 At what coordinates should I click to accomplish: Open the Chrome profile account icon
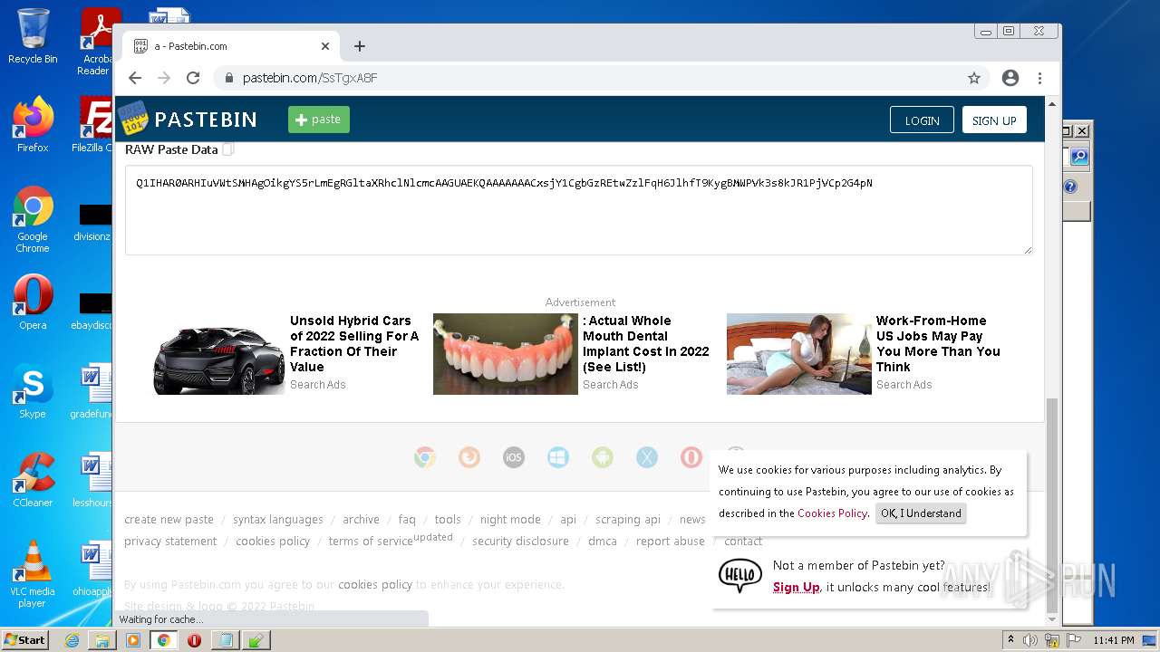1010,78
